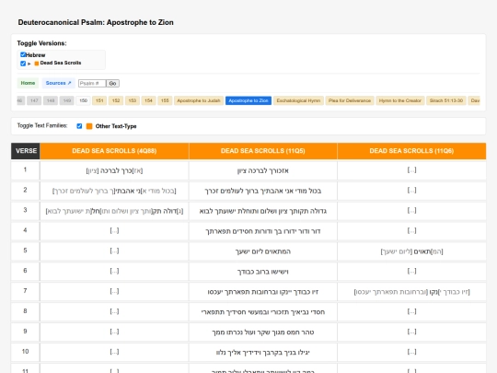Toggle the Dead Sea Scrolls checkbox
The width and height of the screenshot is (497, 373).
pyautogui.click(x=23, y=64)
